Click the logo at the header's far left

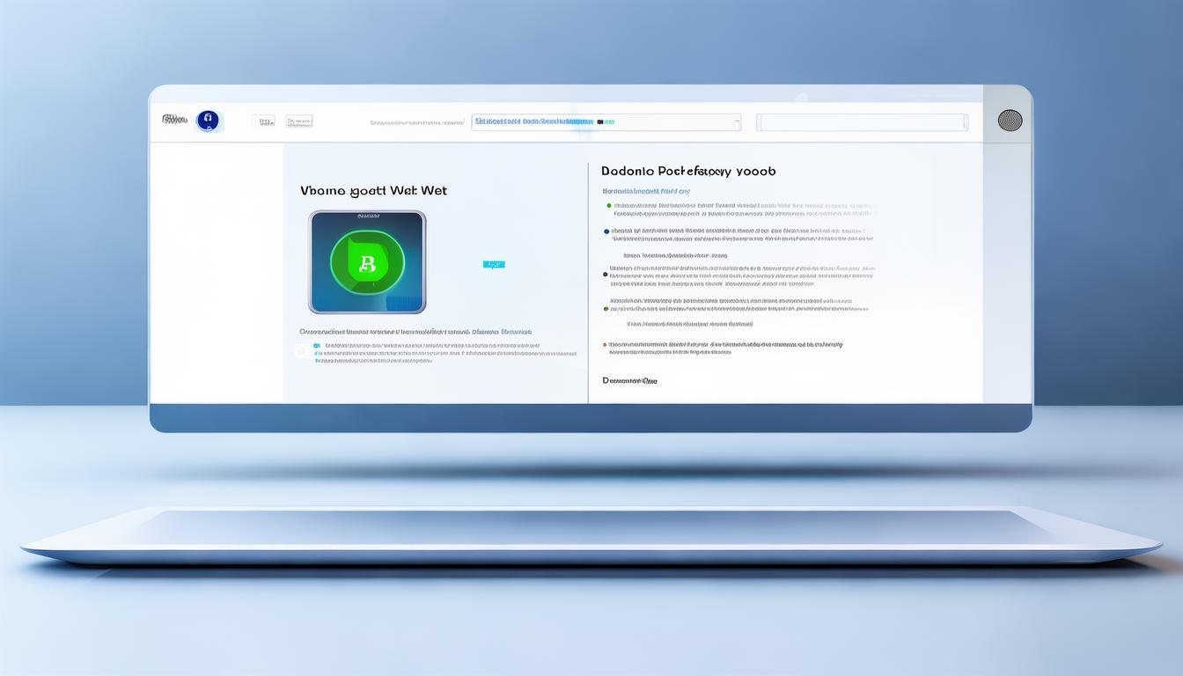pos(175,120)
